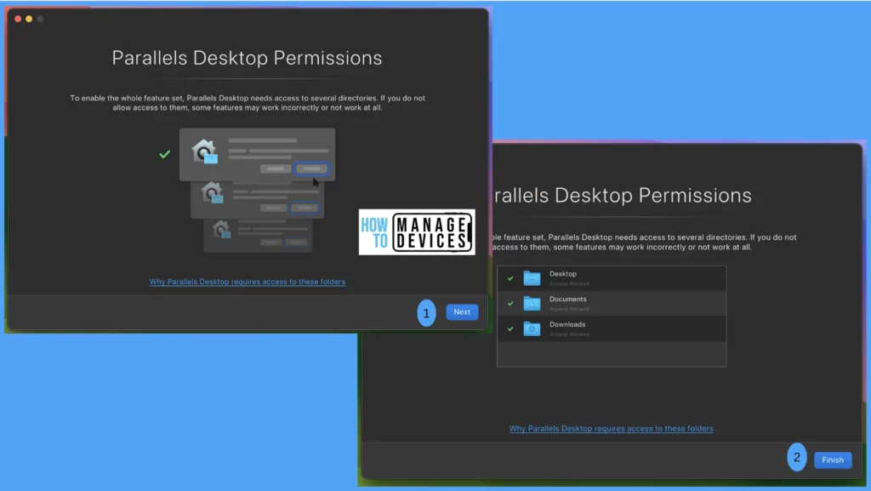This screenshot has height=491, width=871.
Task: Select the Downloads folder icon
Action: 532,328
